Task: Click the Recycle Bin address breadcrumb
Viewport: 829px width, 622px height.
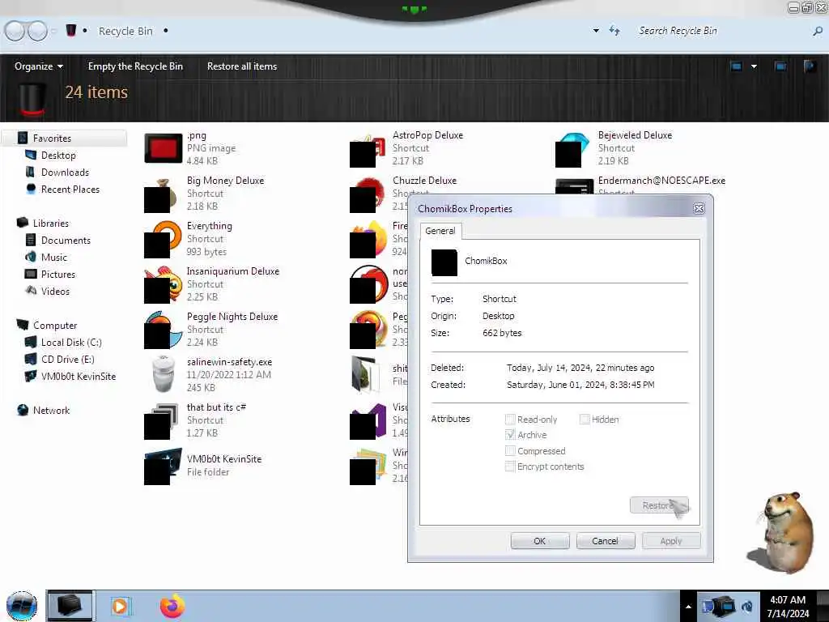Action: (125, 31)
